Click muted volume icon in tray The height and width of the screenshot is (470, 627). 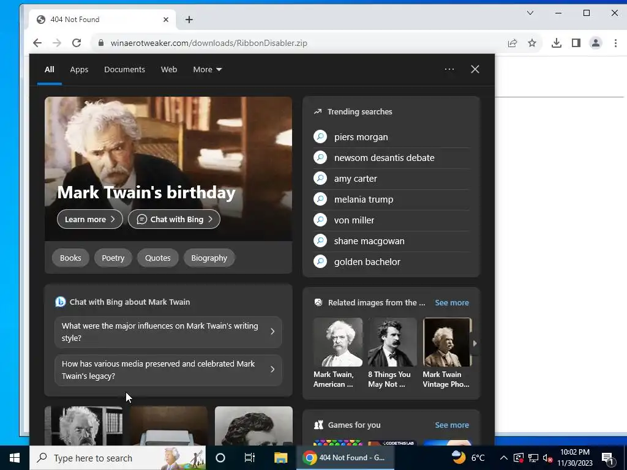pos(547,458)
